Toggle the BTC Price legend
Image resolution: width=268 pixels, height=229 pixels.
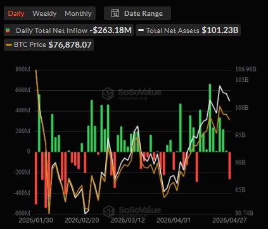click(49, 44)
